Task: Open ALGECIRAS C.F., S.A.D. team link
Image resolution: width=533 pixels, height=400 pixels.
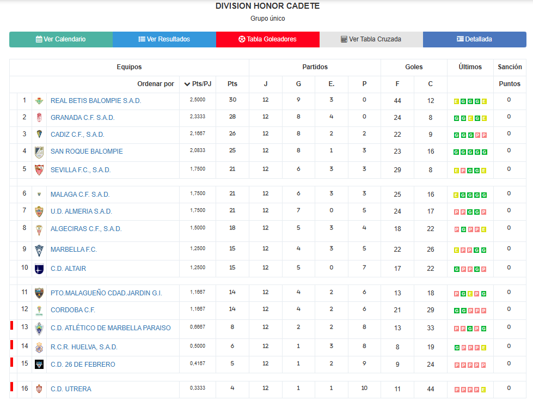Action: pos(86,228)
